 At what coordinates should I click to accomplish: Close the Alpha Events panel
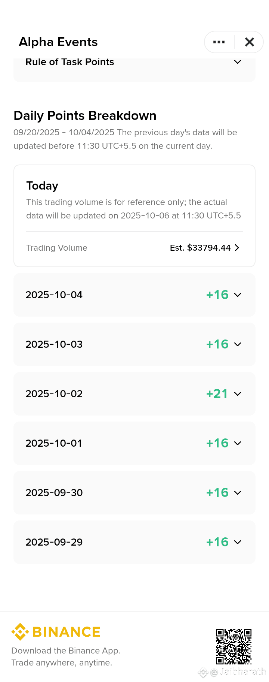[250, 42]
